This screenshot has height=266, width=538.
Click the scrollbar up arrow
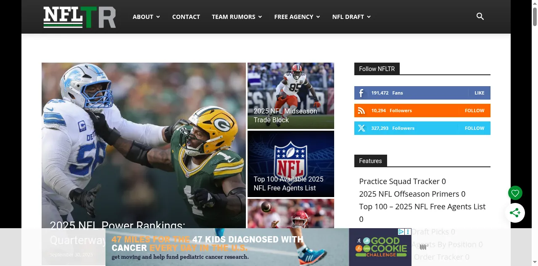(x=535, y=3)
